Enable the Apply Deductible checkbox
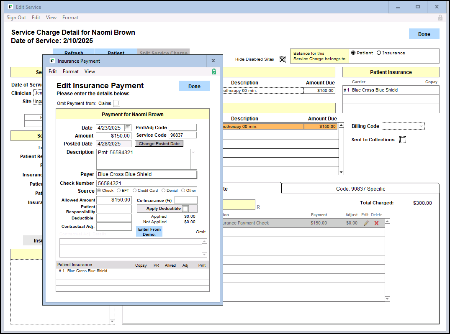The image size is (450, 334). pos(185,209)
